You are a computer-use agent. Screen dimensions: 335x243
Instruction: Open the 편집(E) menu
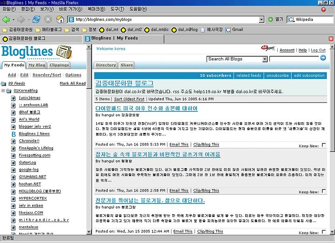pos(28,9)
